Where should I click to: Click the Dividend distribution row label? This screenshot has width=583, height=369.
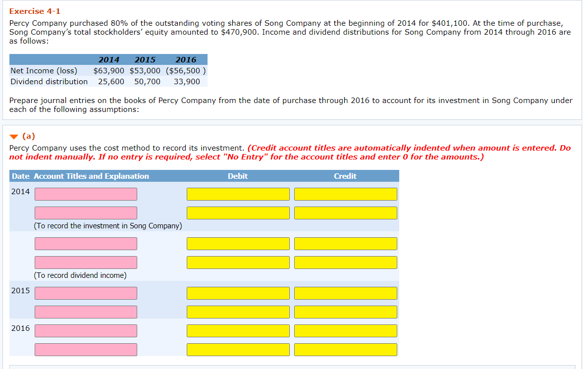pos(49,81)
